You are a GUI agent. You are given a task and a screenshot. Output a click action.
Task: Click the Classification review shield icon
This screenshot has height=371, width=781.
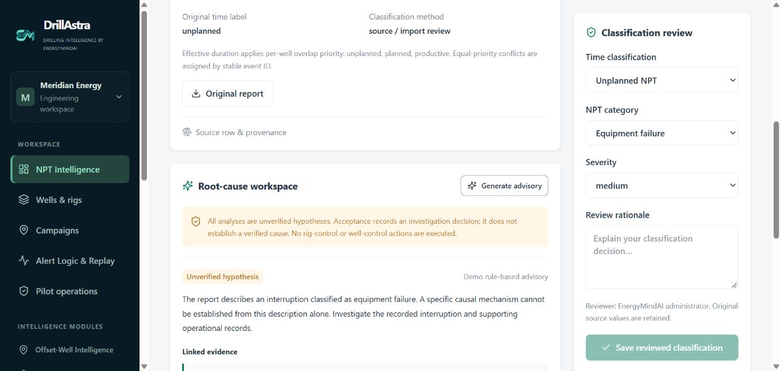pyautogui.click(x=591, y=33)
